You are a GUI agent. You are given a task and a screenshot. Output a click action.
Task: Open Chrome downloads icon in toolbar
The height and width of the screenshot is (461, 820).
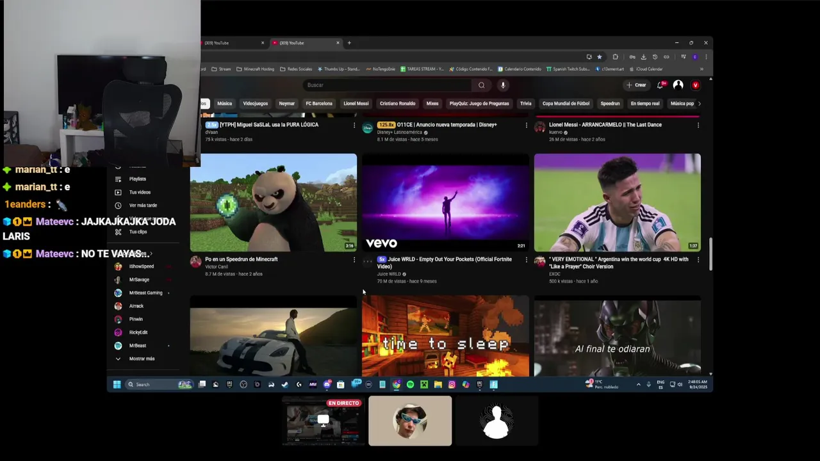[644, 57]
